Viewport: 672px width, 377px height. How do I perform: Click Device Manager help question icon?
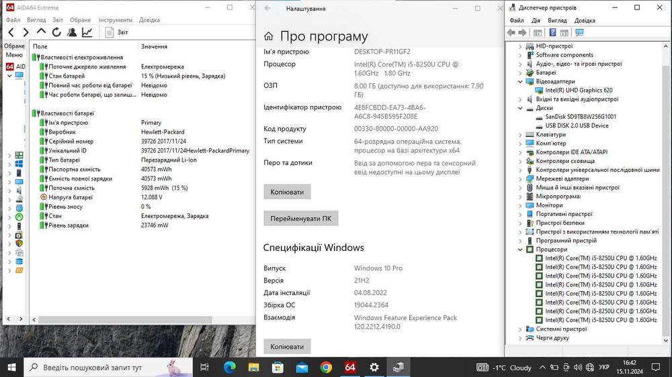click(x=552, y=32)
